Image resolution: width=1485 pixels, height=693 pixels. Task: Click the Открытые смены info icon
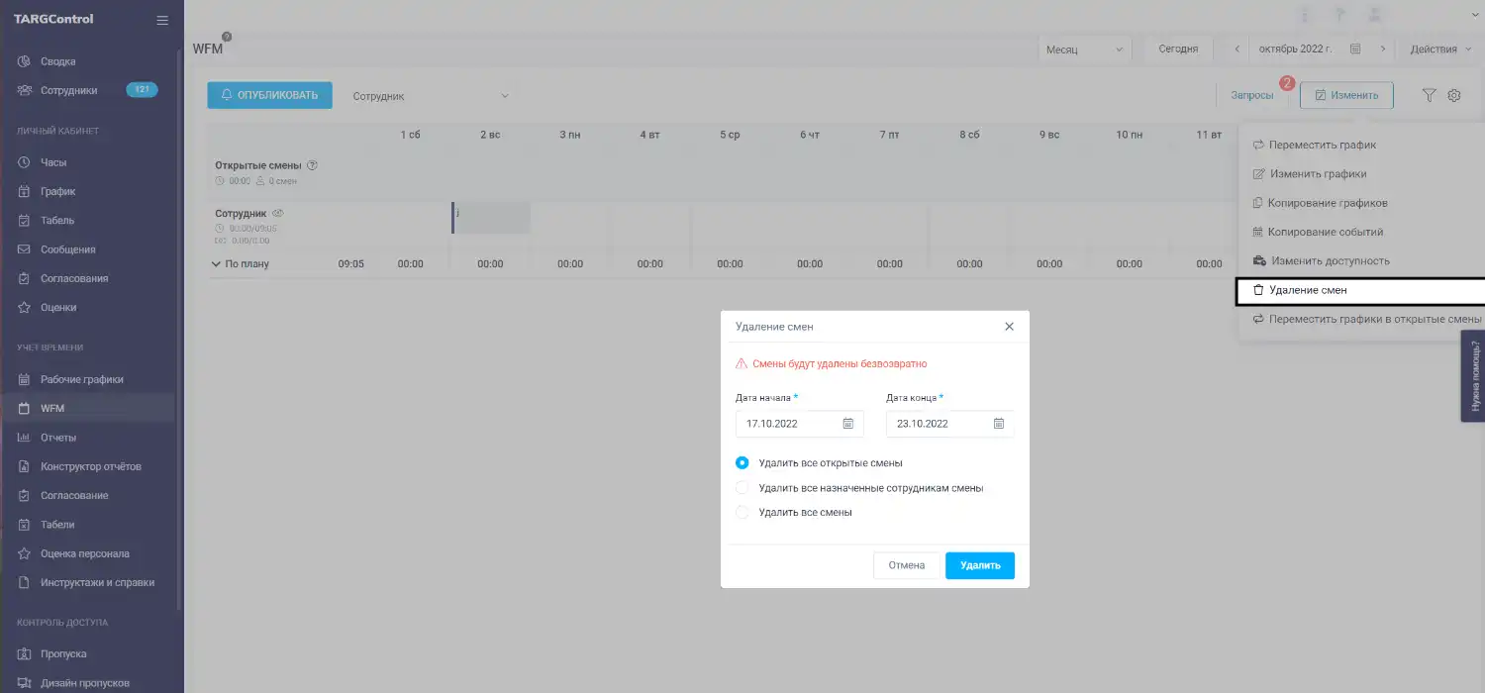click(312, 165)
